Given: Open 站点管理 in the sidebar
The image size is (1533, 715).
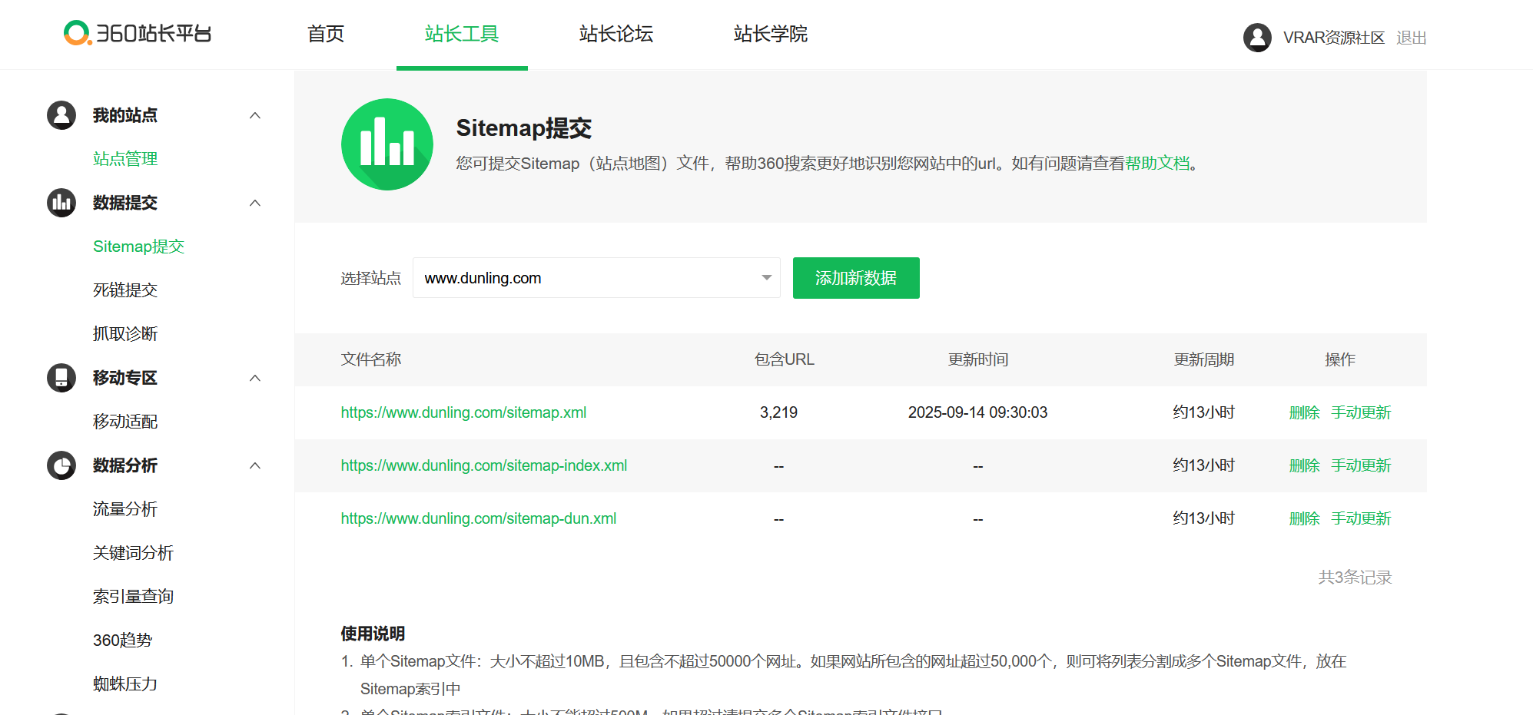Looking at the screenshot, I should (x=125, y=159).
